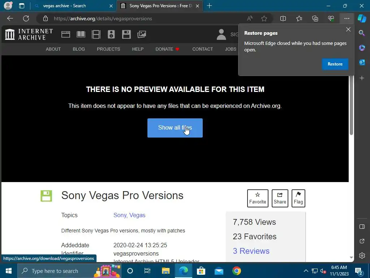Flag this archive item
The image size is (370, 278).
[298, 198]
